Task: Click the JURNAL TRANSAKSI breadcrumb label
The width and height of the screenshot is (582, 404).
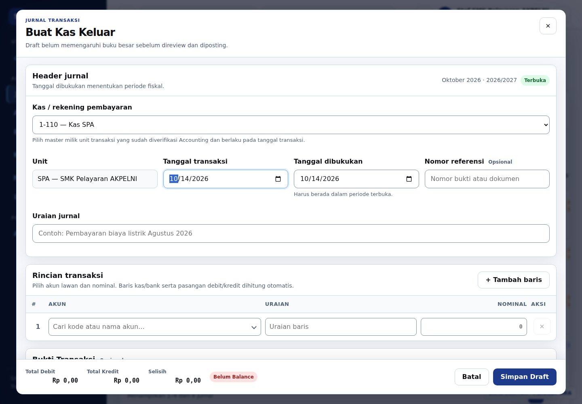Action: pos(53,20)
